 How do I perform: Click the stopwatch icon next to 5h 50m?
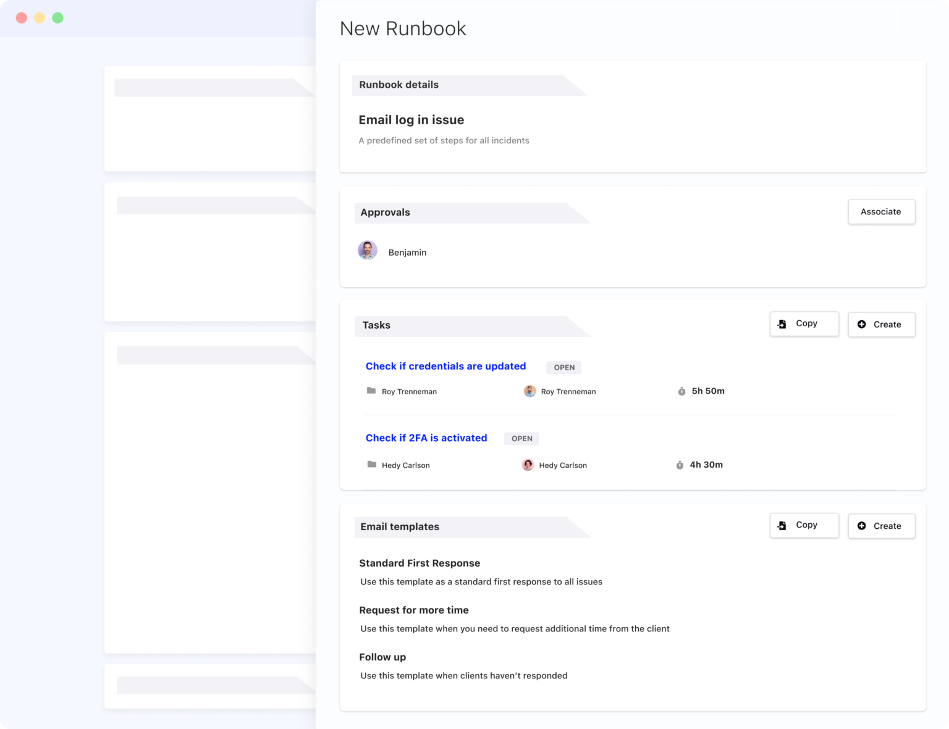coord(681,391)
